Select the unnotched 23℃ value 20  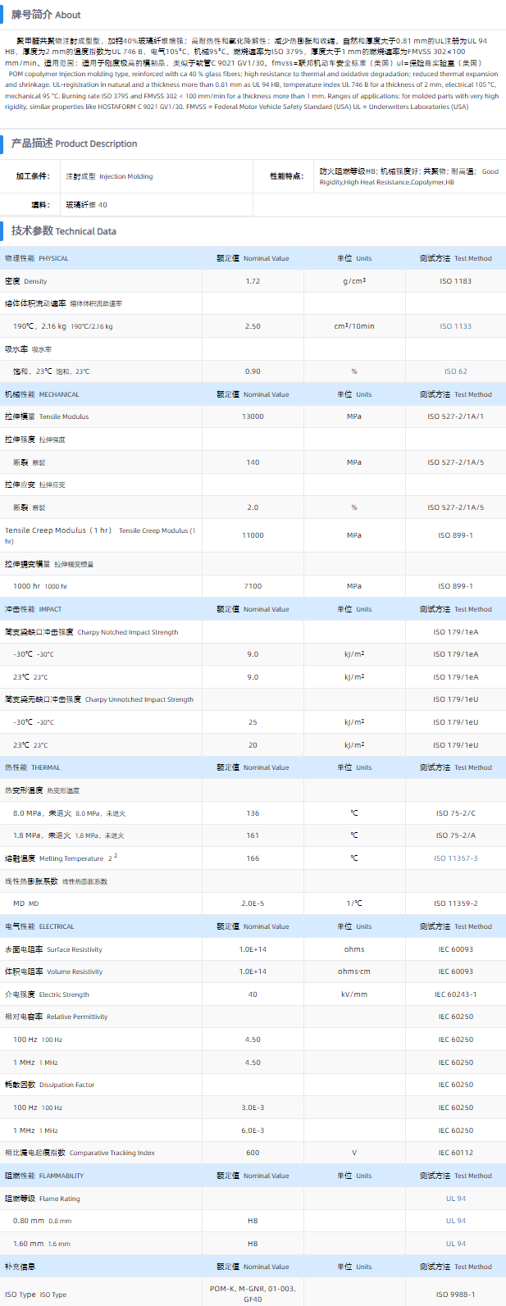(253, 745)
